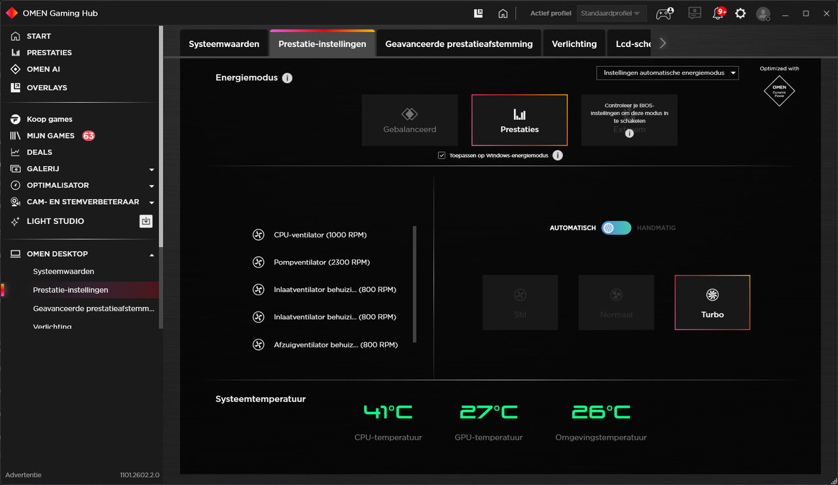Click the MIJN GAMES library icon

(16, 135)
